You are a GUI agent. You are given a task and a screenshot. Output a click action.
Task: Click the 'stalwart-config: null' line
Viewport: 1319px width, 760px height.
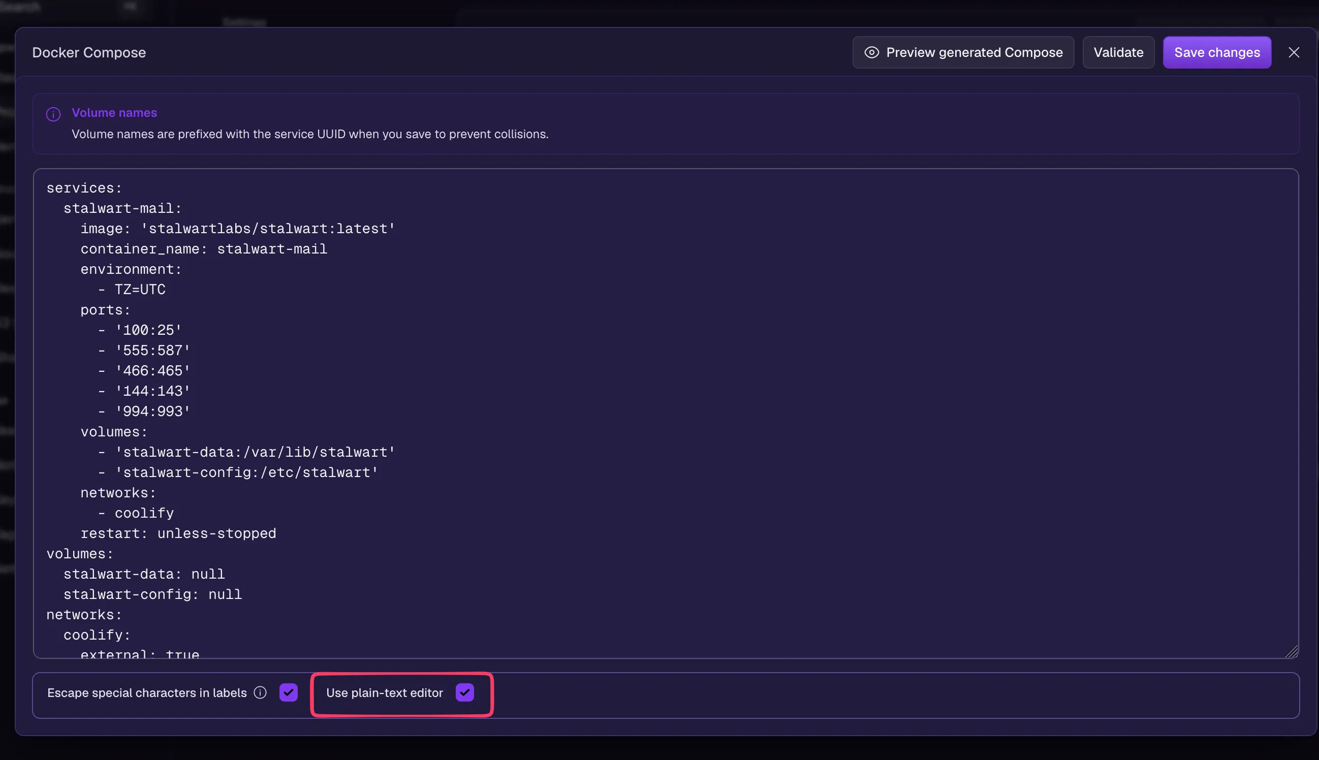coord(152,595)
